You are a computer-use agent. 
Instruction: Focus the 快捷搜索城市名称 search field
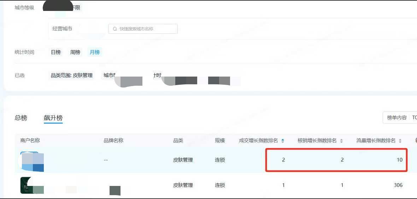click(143, 29)
